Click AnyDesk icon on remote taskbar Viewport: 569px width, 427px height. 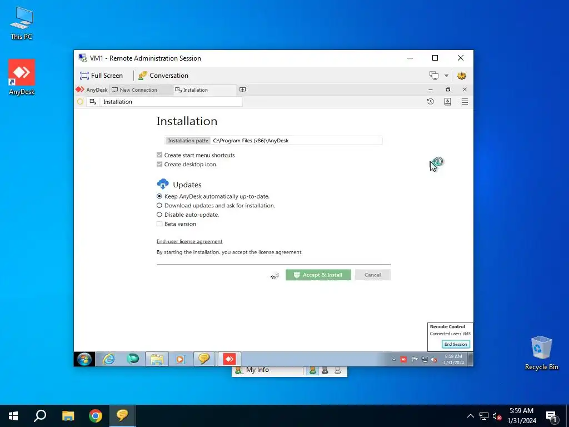[229, 359]
